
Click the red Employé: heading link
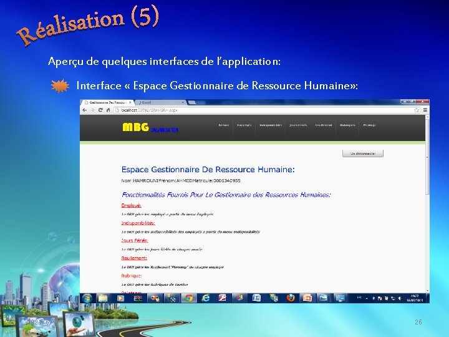pos(131,205)
